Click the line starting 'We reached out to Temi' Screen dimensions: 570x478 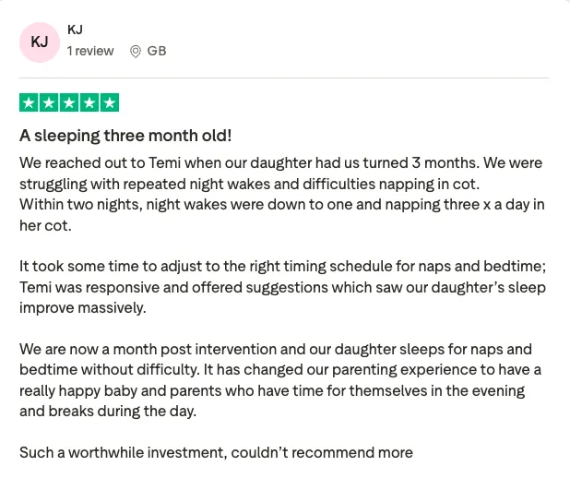point(280,162)
